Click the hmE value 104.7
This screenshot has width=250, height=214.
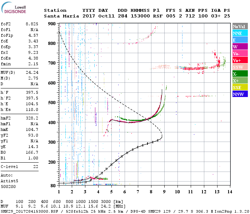tap(32, 129)
